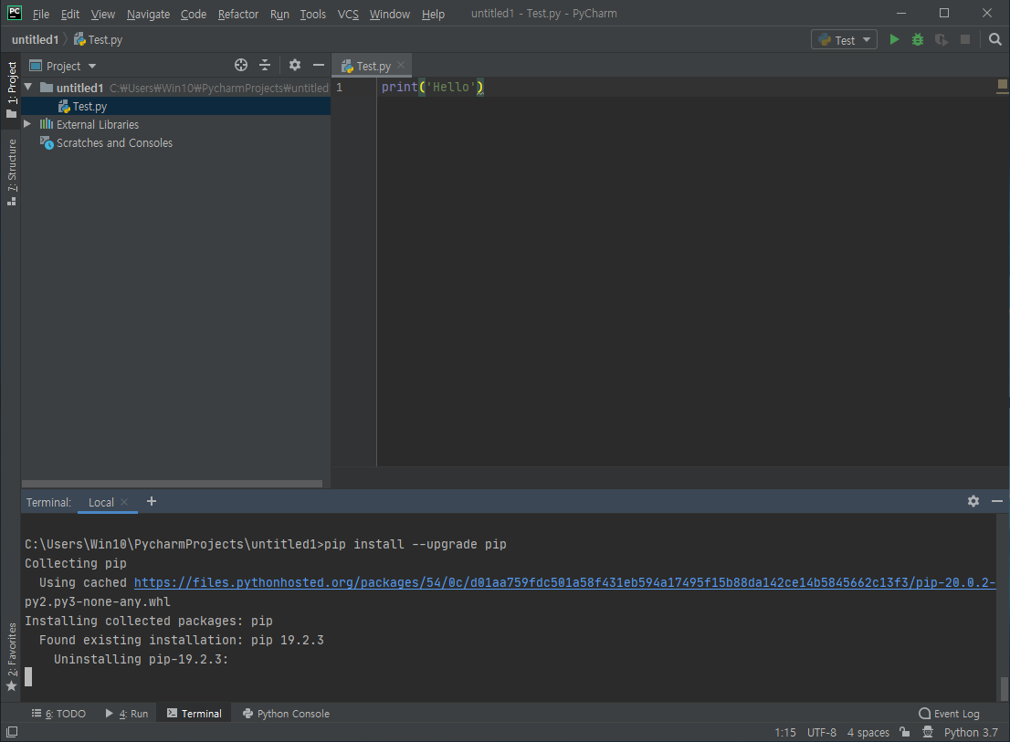Click the inspector hector icon in status bar
This screenshot has width=1010, height=742.
pyautogui.click(x=928, y=732)
